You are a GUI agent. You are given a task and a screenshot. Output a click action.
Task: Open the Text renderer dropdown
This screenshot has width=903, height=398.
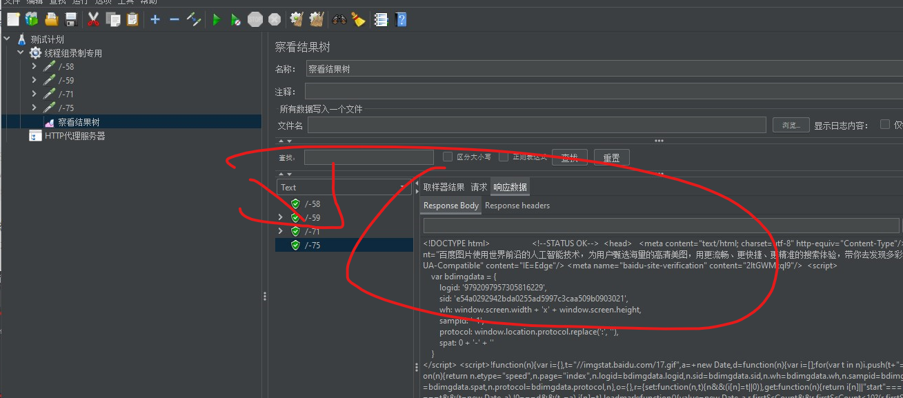[x=344, y=187]
